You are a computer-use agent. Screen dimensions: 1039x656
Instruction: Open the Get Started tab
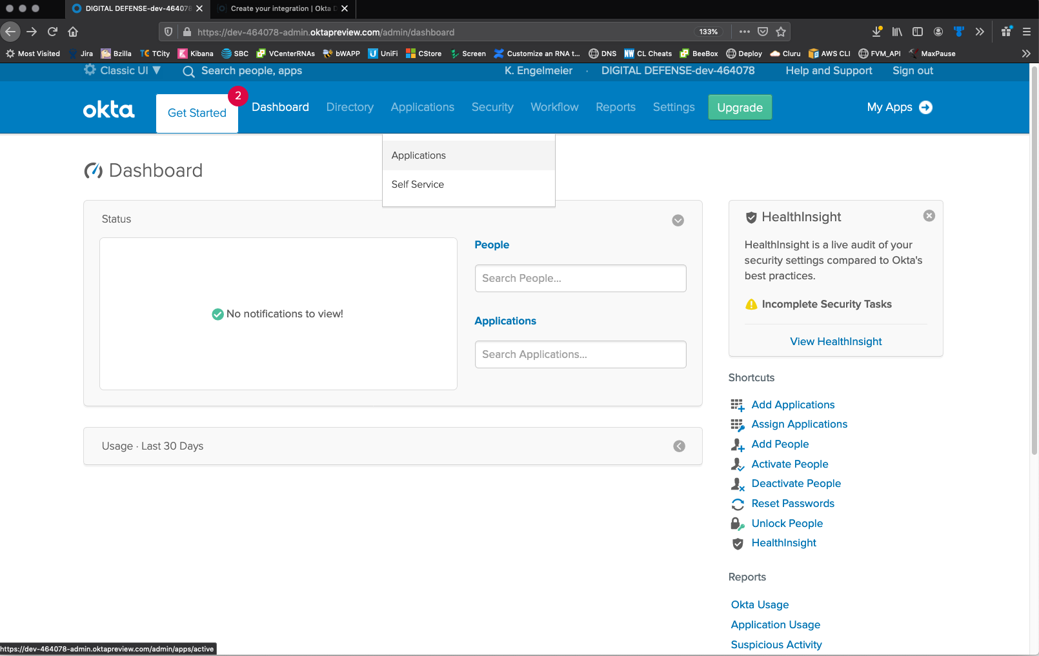coord(197,113)
